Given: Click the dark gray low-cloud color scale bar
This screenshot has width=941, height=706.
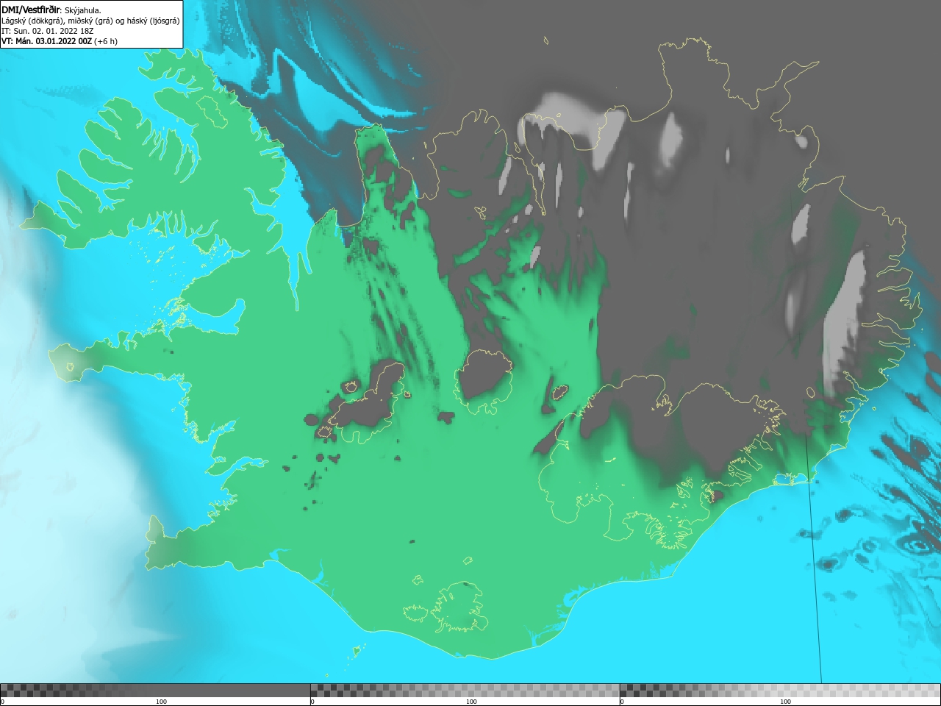Looking at the screenshot, I should (x=155, y=691).
